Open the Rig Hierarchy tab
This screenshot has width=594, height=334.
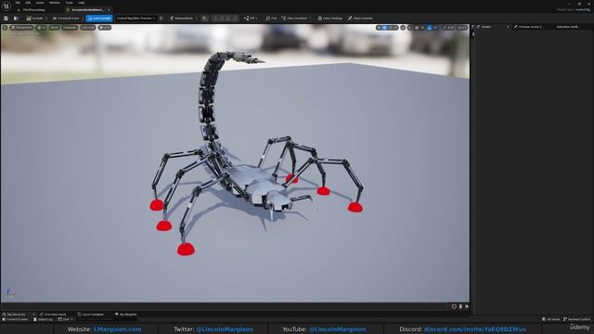[15, 315]
